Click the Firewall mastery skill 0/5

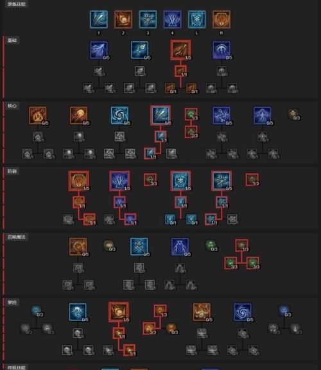pyautogui.click(x=202, y=312)
